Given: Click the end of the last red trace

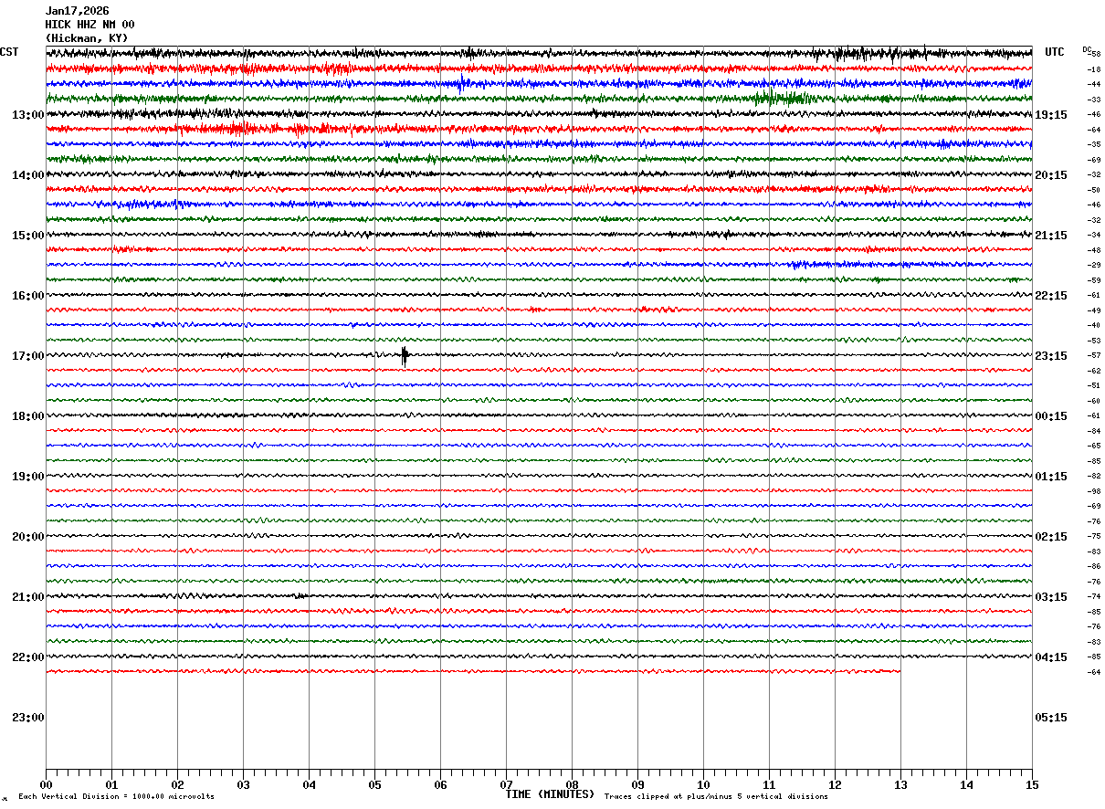Looking at the screenshot, I should 900,671.
